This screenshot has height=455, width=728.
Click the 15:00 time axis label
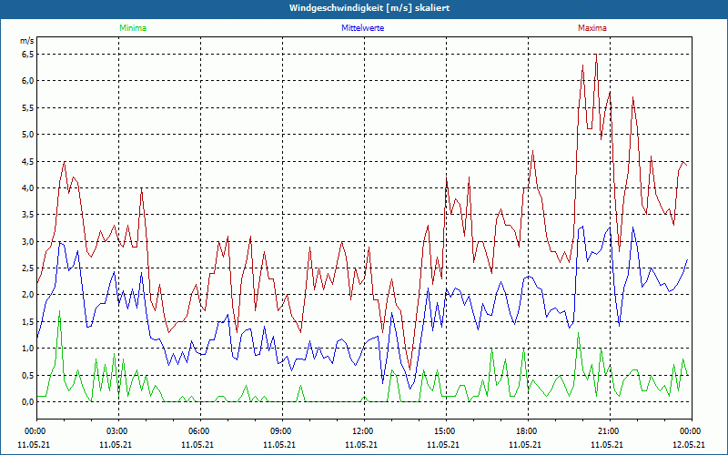coord(446,431)
